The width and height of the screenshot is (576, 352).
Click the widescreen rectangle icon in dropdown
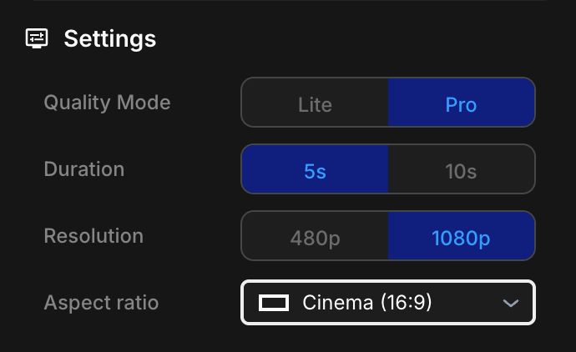(273, 302)
